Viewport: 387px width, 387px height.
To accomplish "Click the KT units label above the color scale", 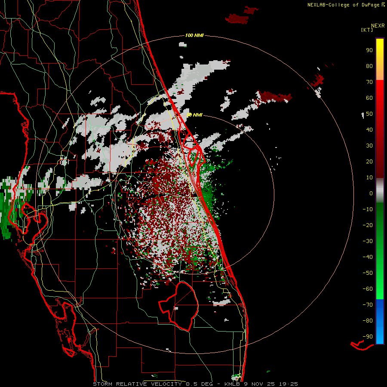I will click(367, 30).
